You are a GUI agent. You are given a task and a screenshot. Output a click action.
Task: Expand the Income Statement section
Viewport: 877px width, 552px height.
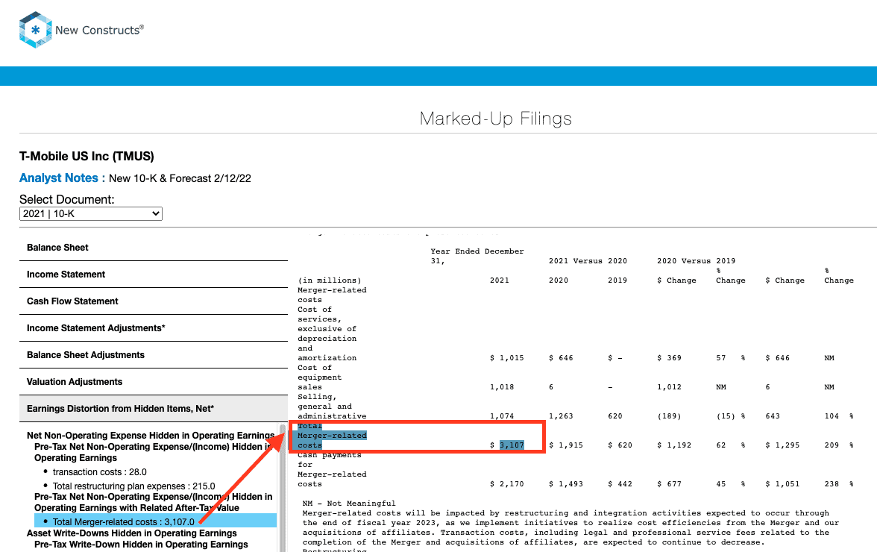pyautogui.click(x=154, y=275)
